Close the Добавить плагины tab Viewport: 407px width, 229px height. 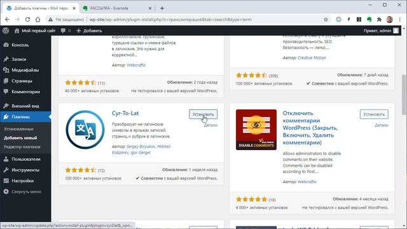coord(74,8)
